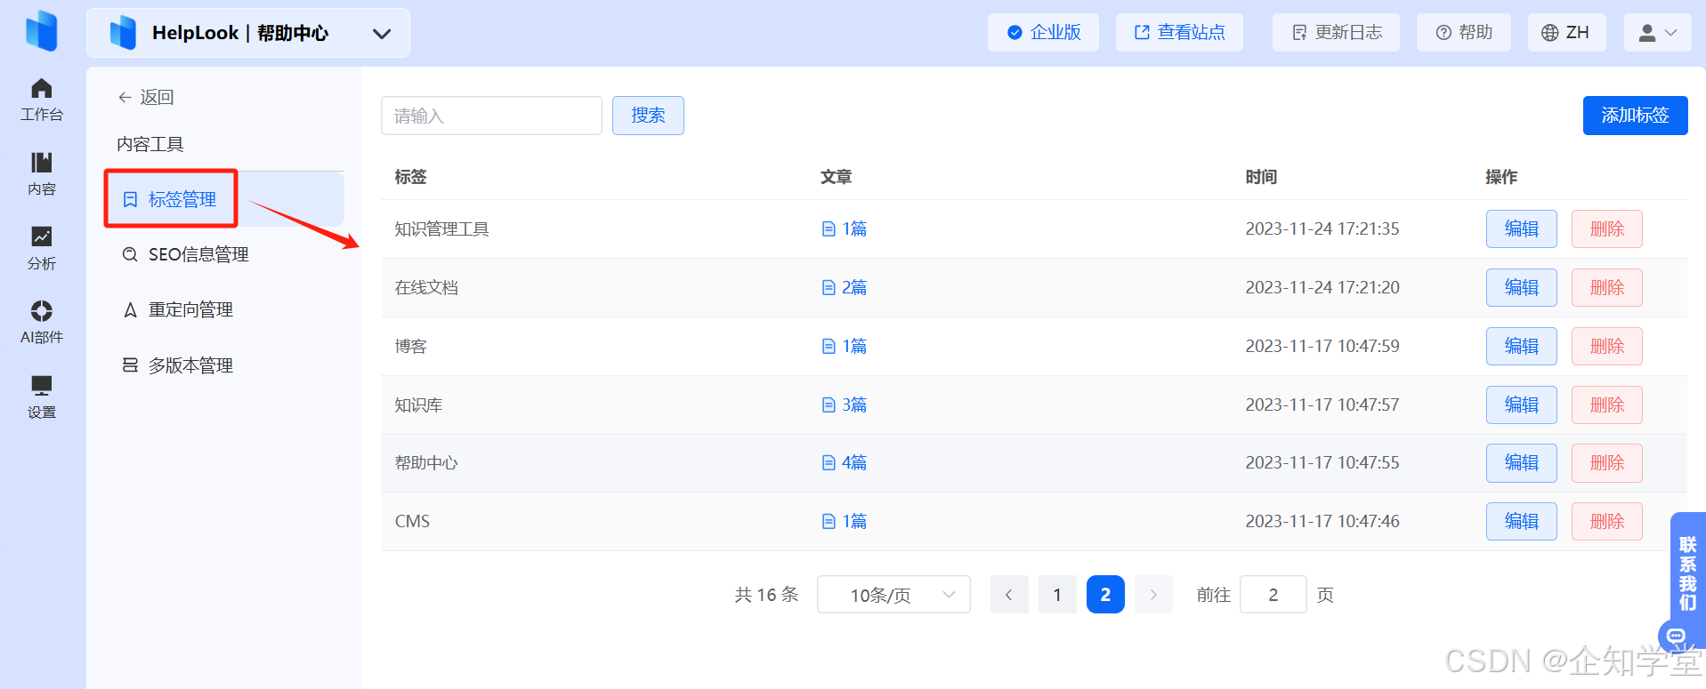
Task: Click the 2023-11-24 17:21:35 timestamp
Action: [x=1322, y=229]
